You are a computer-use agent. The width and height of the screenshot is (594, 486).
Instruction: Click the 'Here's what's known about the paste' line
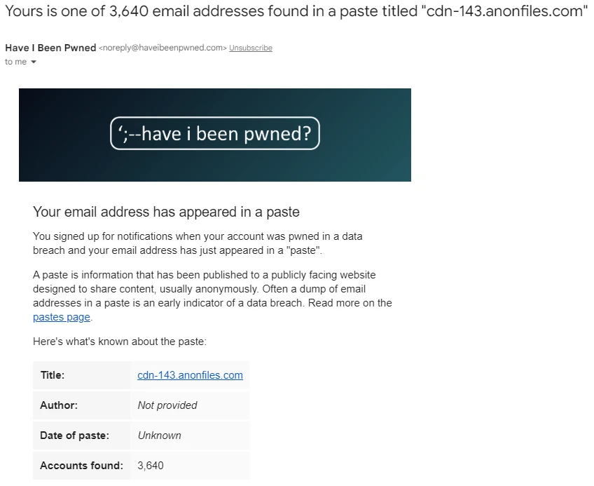pos(120,342)
